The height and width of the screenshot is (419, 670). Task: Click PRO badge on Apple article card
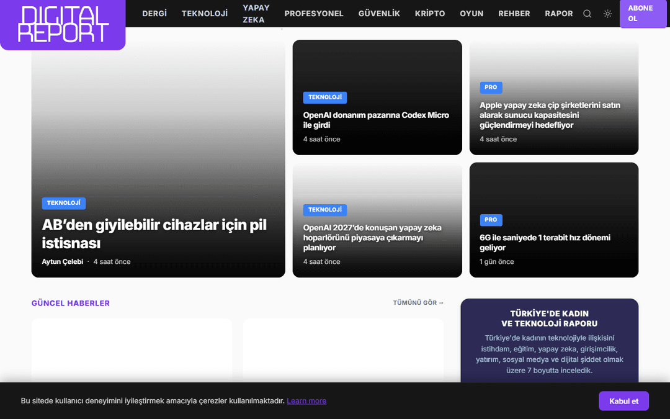[491, 88]
